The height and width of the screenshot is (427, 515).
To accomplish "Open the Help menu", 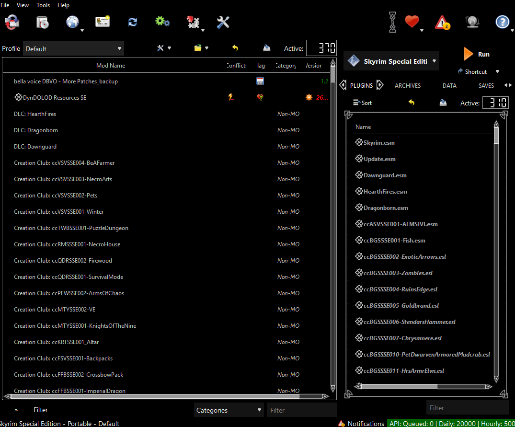I will (x=63, y=5).
